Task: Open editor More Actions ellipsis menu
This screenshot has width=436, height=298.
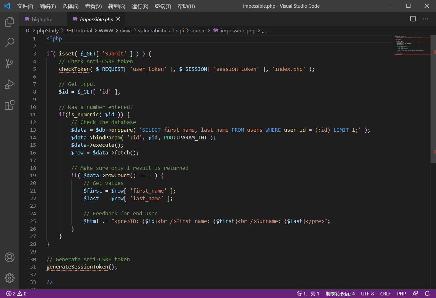Action: pyautogui.click(x=425, y=19)
